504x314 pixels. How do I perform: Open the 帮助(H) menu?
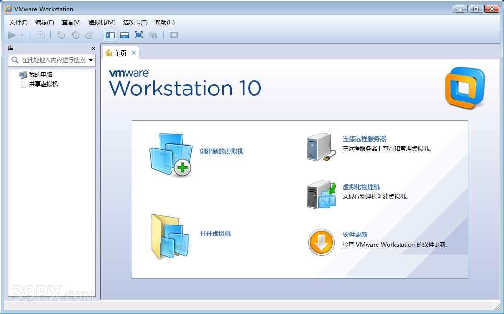click(x=165, y=22)
